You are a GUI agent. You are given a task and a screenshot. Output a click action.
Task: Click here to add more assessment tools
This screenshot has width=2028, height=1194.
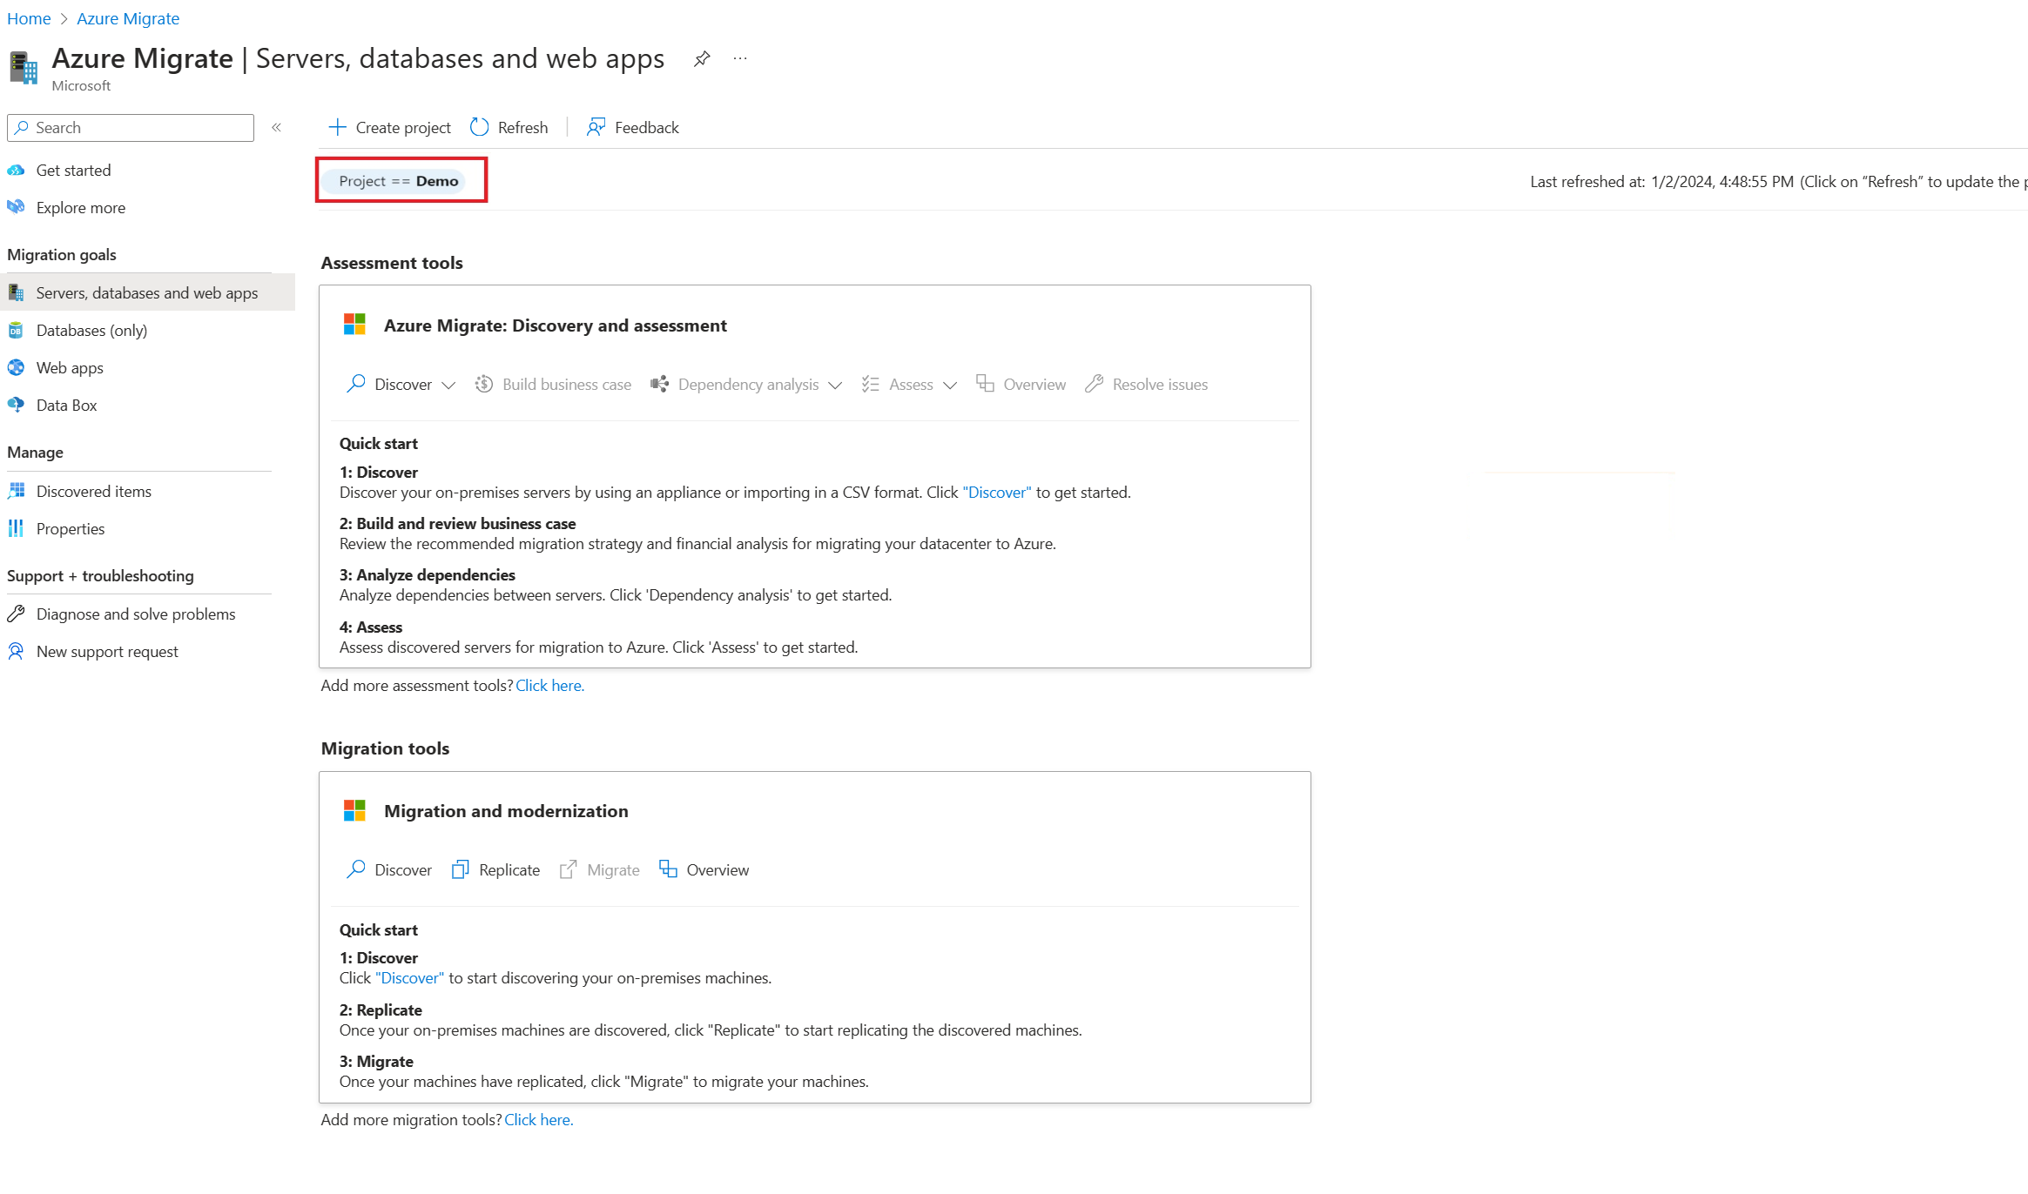[x=549, y=685]
